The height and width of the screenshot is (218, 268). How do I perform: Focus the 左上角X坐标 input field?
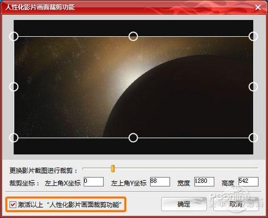click(x=94, y=182)
